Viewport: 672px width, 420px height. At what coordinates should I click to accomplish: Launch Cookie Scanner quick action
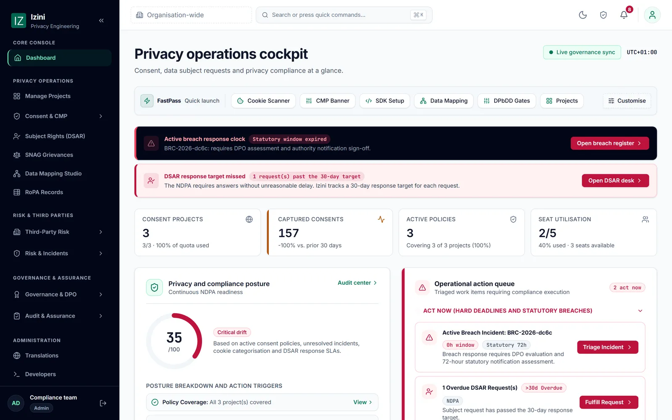pyautogui.click(x=263, y=101)
